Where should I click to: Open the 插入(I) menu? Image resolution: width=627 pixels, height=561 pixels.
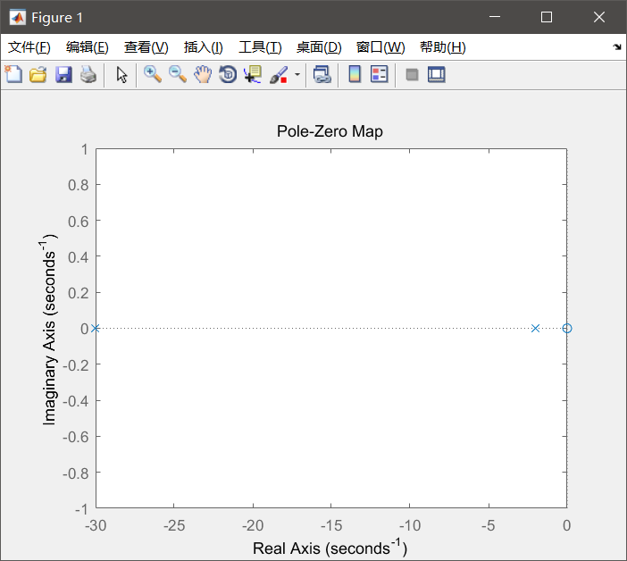(x=203, y=47)
